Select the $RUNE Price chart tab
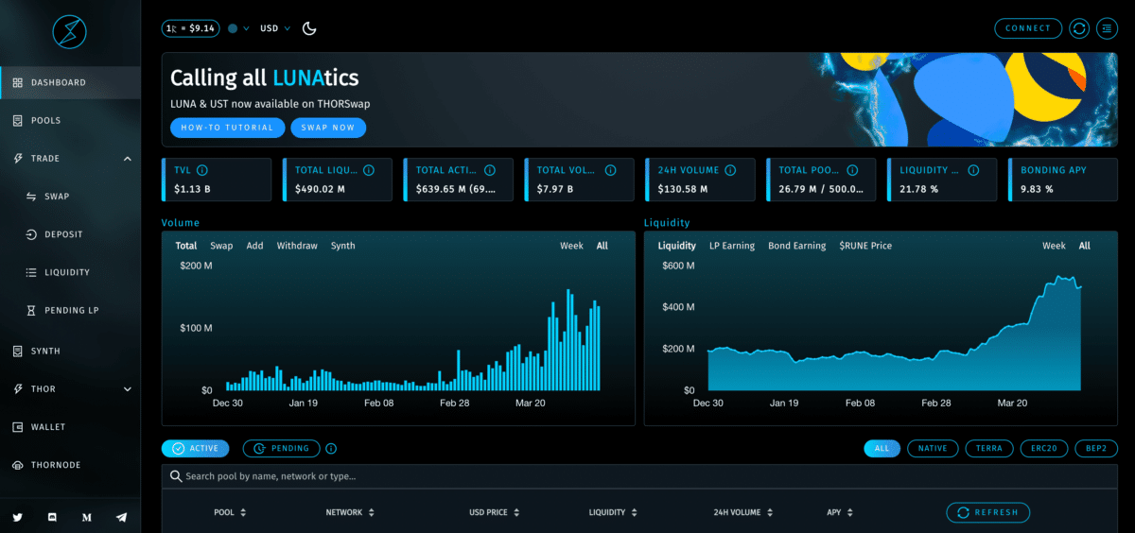This screenshot has height=533, width=1135. point(865,246)
